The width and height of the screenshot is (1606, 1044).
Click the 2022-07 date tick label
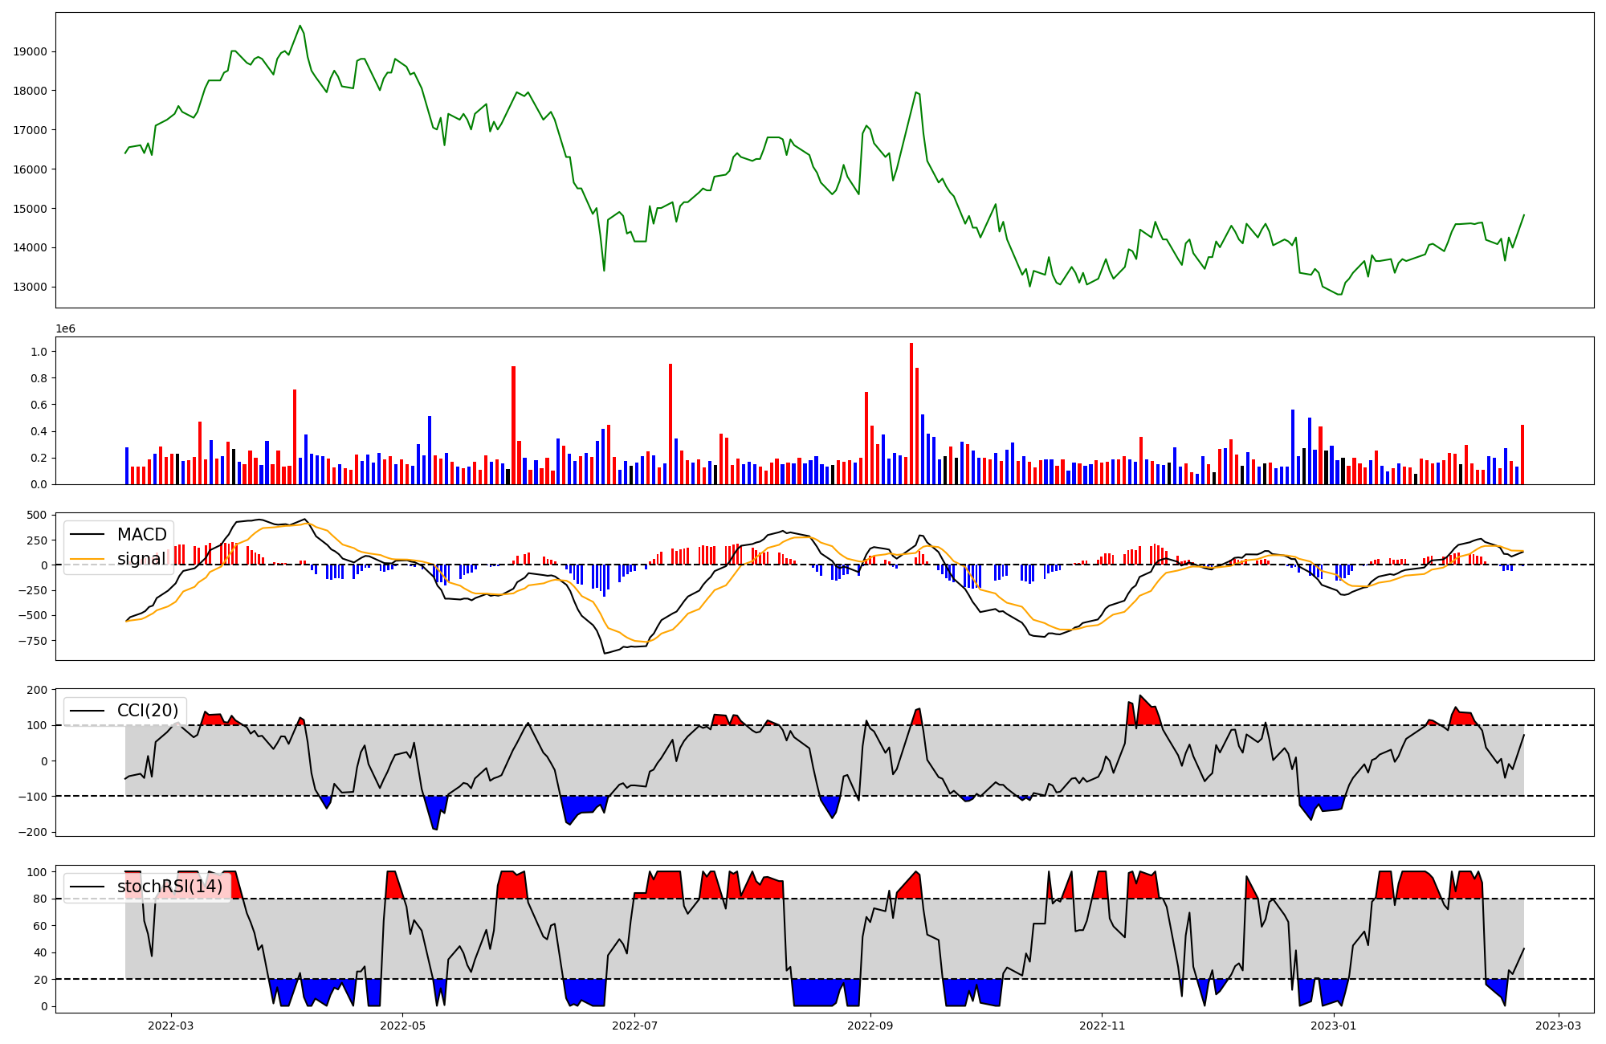[x=634, y=1026]
